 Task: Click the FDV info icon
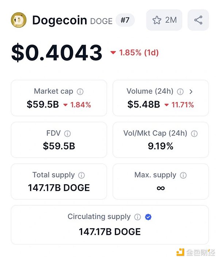pyautogui.click(x=68, y=134)
